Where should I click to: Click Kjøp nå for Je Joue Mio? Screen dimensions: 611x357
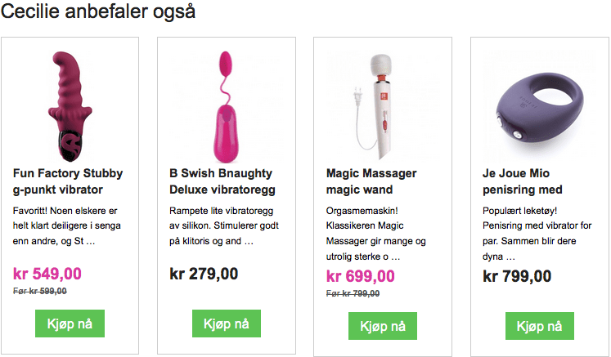(x=540, y=326)
